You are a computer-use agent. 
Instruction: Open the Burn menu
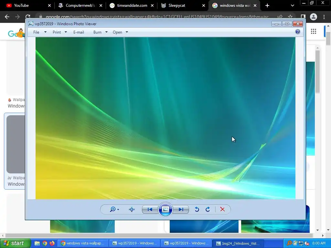[x=97, y=32]
